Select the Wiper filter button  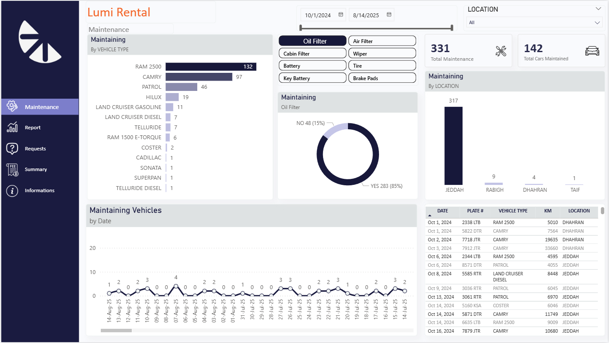tap(382, 53)
